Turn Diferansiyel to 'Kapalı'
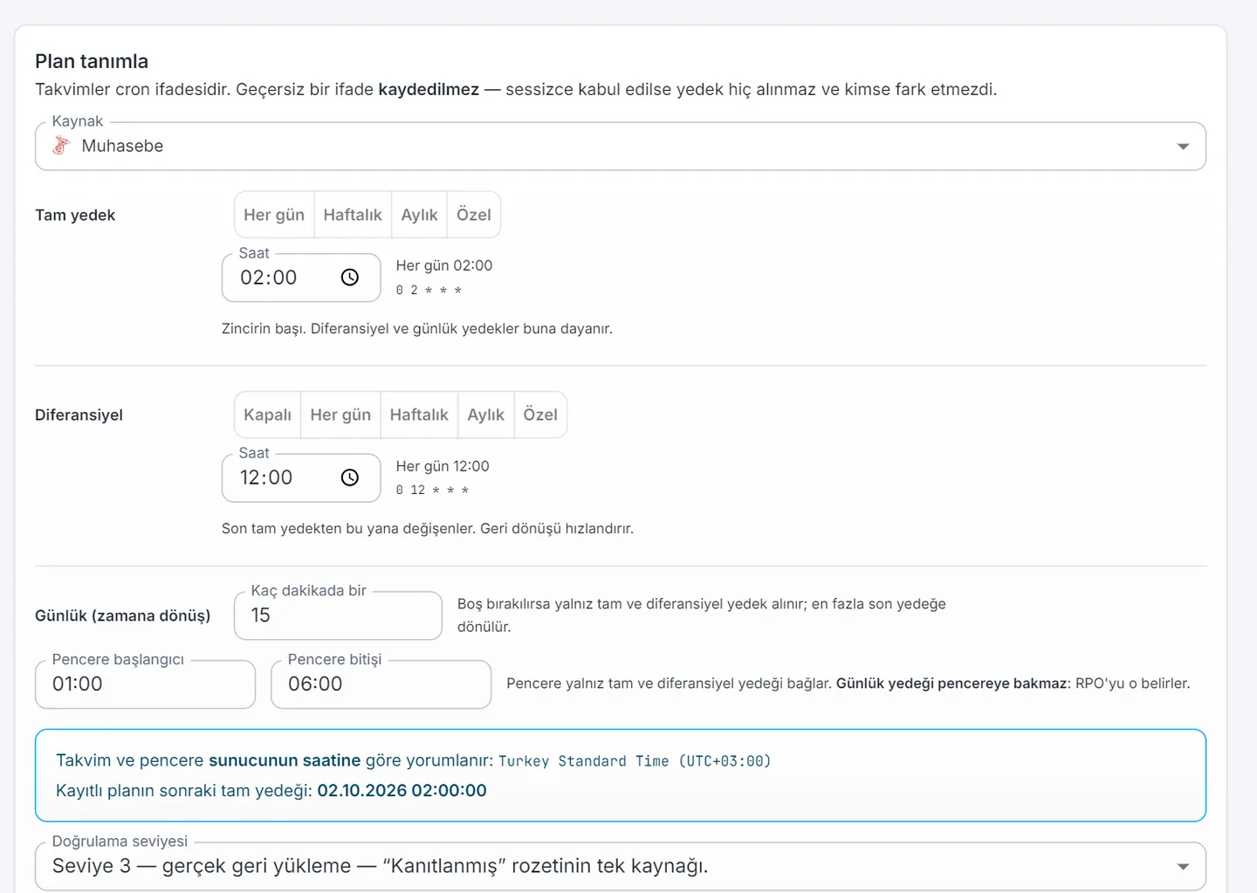The width and height of the screenshot is (1257, 893). click(x=267, y=415)
